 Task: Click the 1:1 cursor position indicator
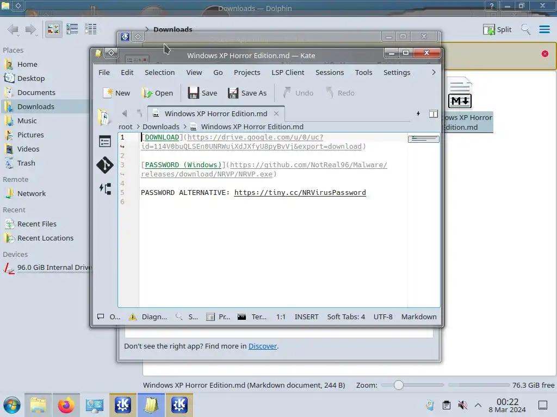281,317
